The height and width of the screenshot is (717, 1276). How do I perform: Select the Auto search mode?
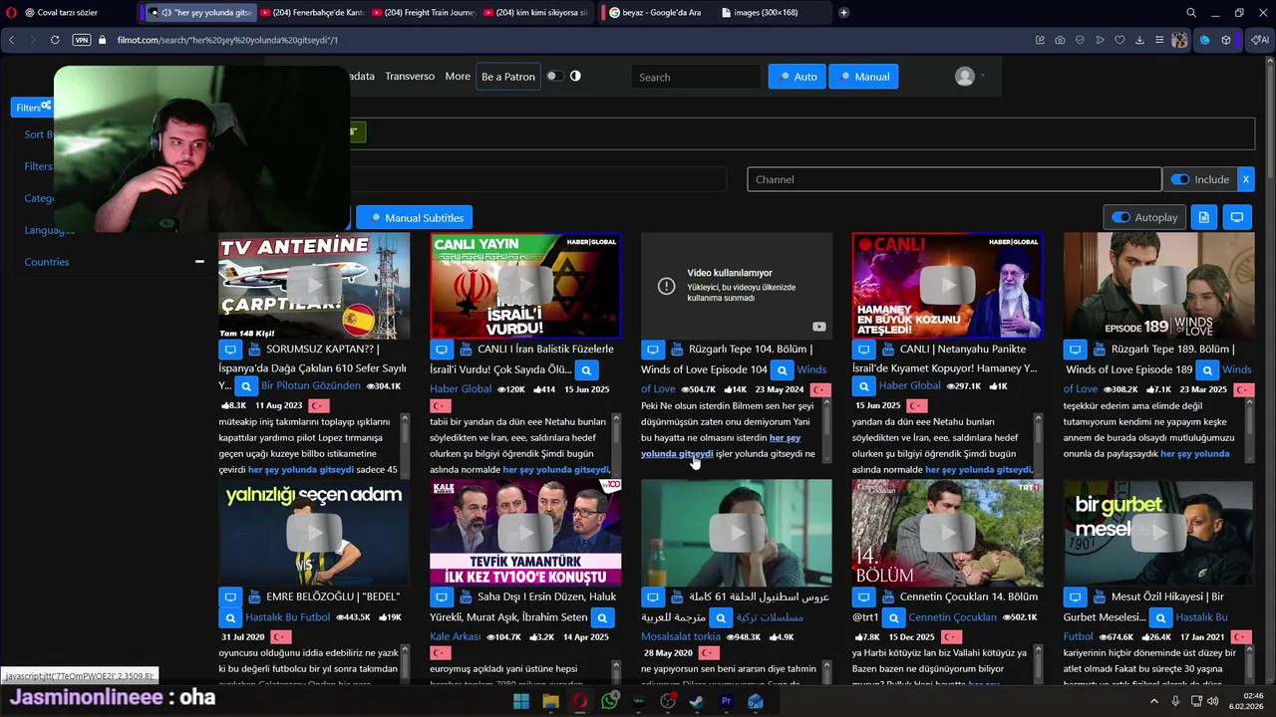click(x=797, y=77)
